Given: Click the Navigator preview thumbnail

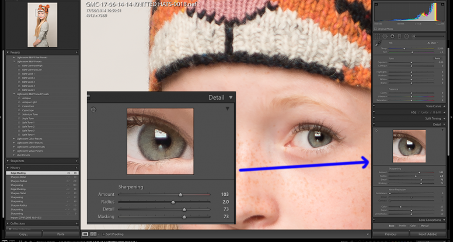Looking at the screenshot, I should [42, 25].
